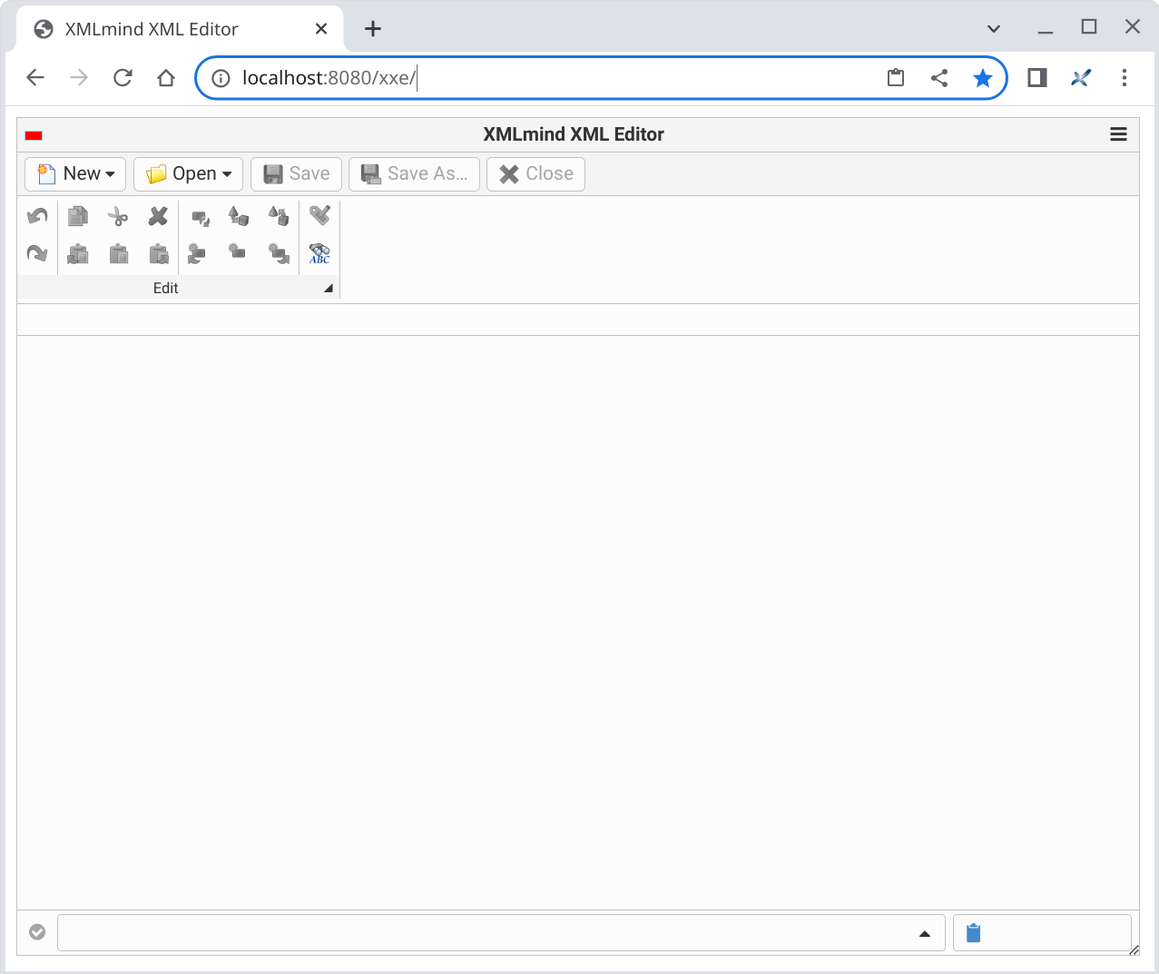Viewport: 1159px width, 974px height.
Task: Click the clipboard icon in address bar
Action: 896,78
